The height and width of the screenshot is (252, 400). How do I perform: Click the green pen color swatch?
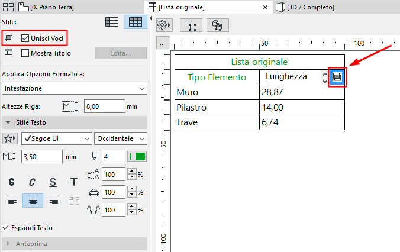[140, 157]
